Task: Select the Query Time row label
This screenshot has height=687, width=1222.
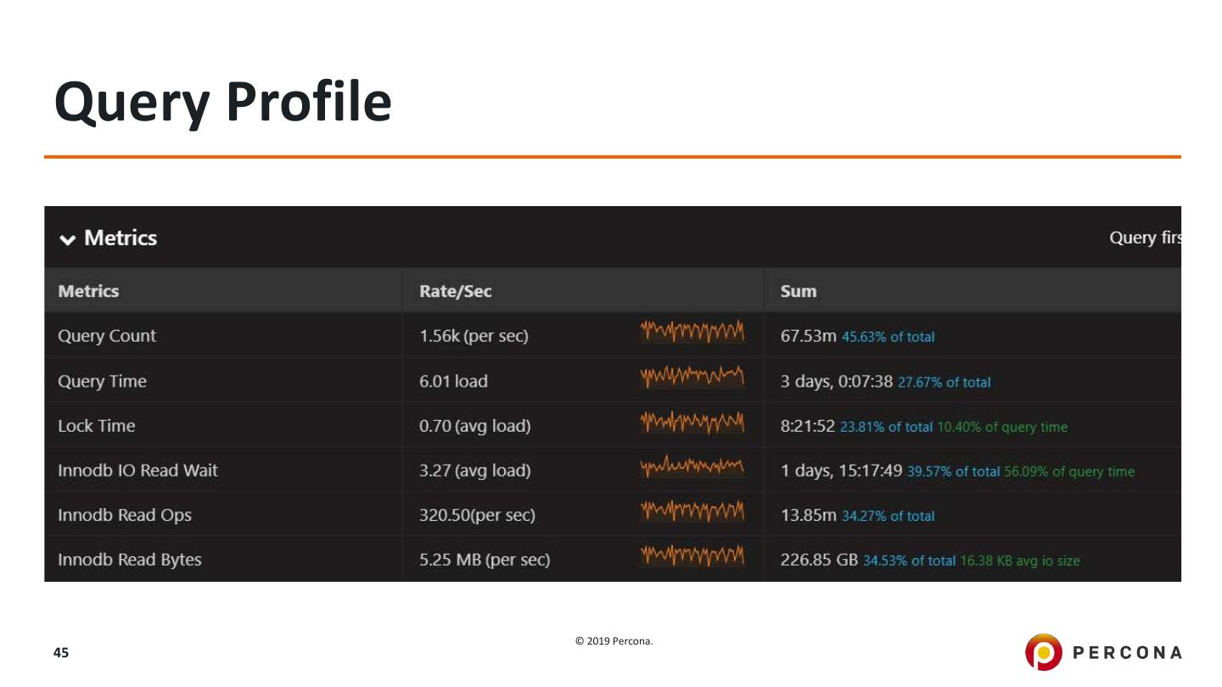Action: point(102,382)
